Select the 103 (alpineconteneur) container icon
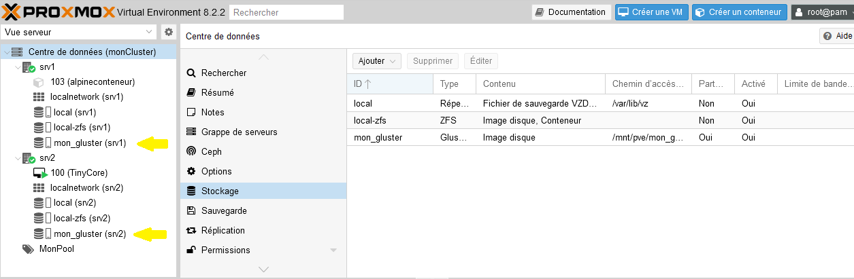The image size is (854, 279). click(x=39, y=82)
